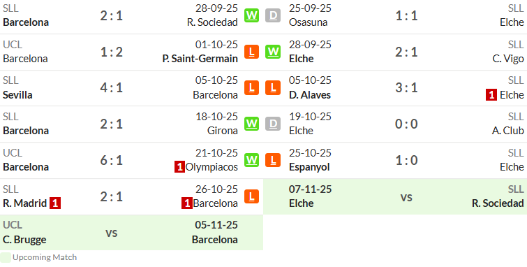This screenshot has width=527, height=267.
Task: Open upcoming Elche vs R. Sociedad match
Action: tap(395, 196)
